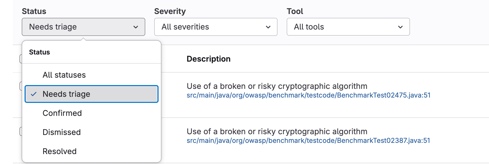Click the first vulnerability's cryptographic algorithm title
The width and height of the screenshot is (489, 164).
pyautogui.click(x=277, y=86)
